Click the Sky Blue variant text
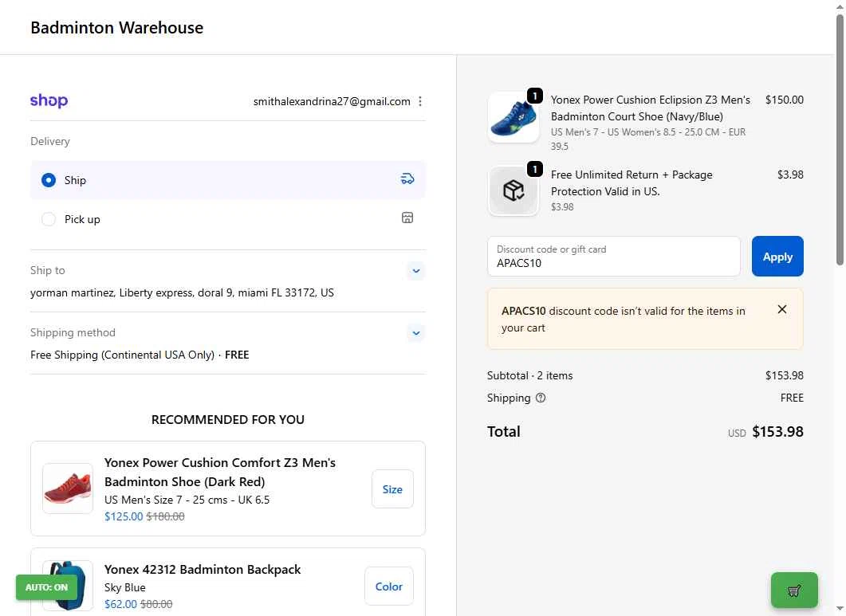The height and width of the screenshot is (616, 846). [124, 587]
